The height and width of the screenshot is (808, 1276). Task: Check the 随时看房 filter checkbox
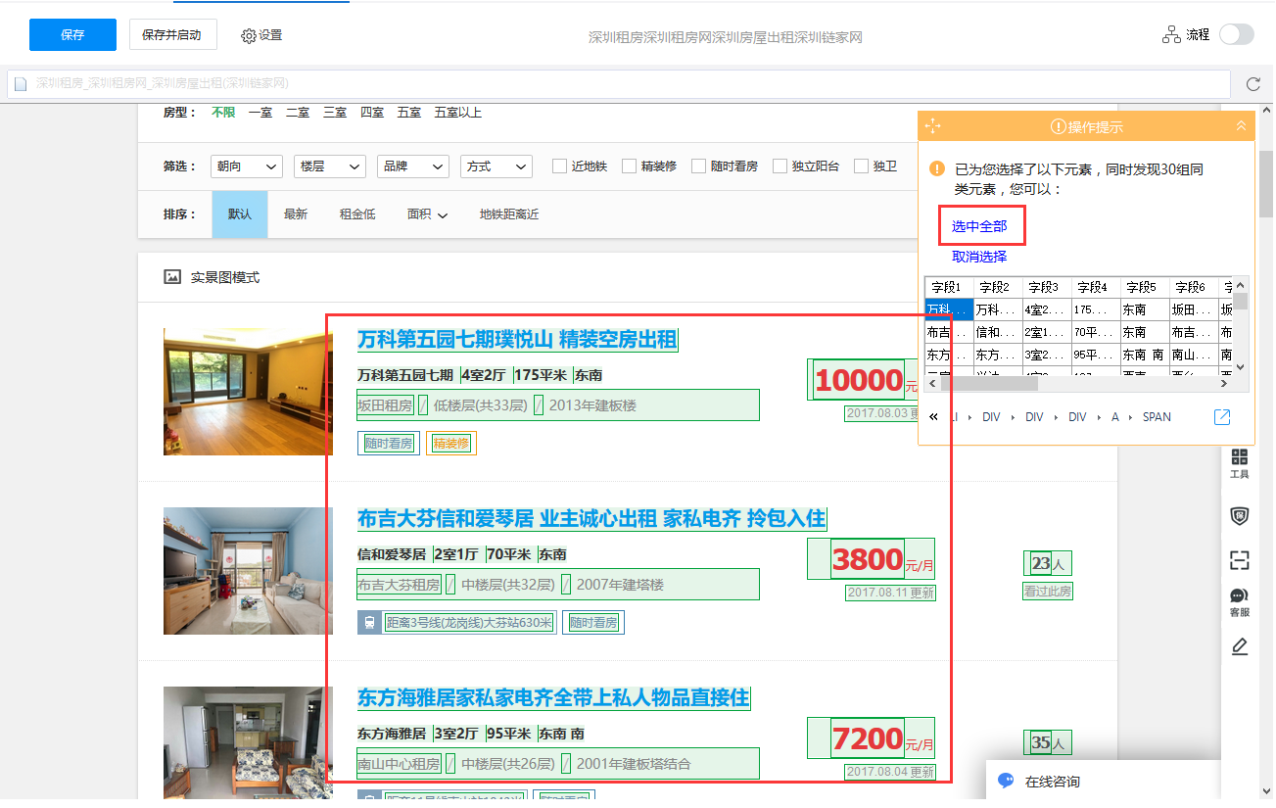pyautogui.click(x=698, y=166)
